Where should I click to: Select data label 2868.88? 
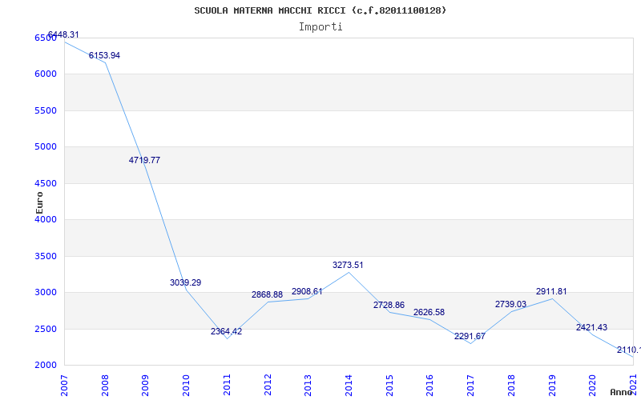[x=267, y=294]
